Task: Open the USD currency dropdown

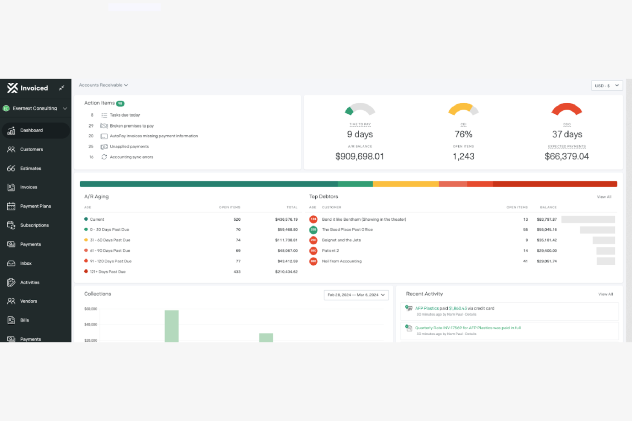Action: (607, 85)
